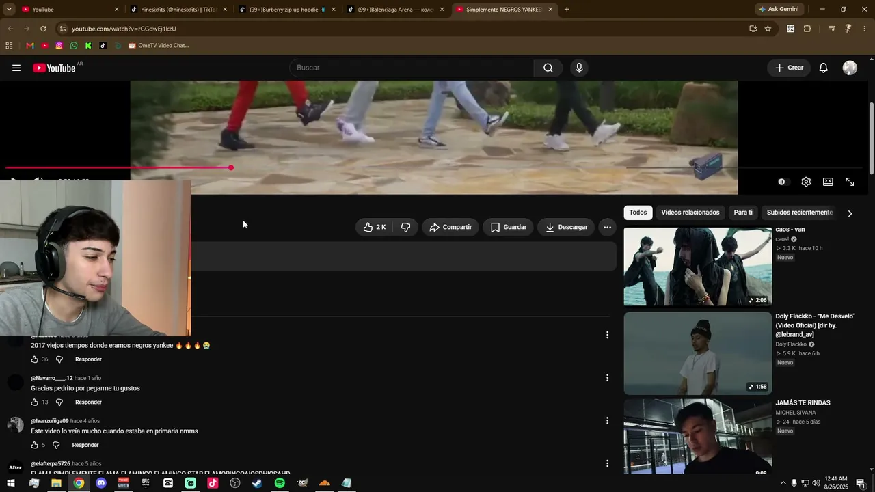This screenshot has width=875, height=492.
Task: Go to the YouTube home logo
Action: click(54, 68)
